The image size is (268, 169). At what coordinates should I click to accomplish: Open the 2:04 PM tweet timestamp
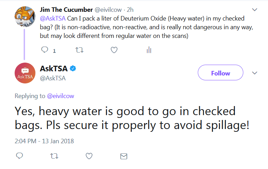[x=44, y=141]
